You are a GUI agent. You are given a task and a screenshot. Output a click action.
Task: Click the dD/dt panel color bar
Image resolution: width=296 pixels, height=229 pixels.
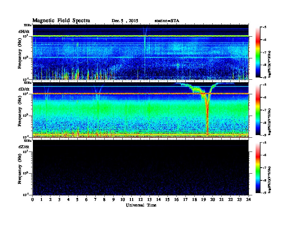coord(258,110)
